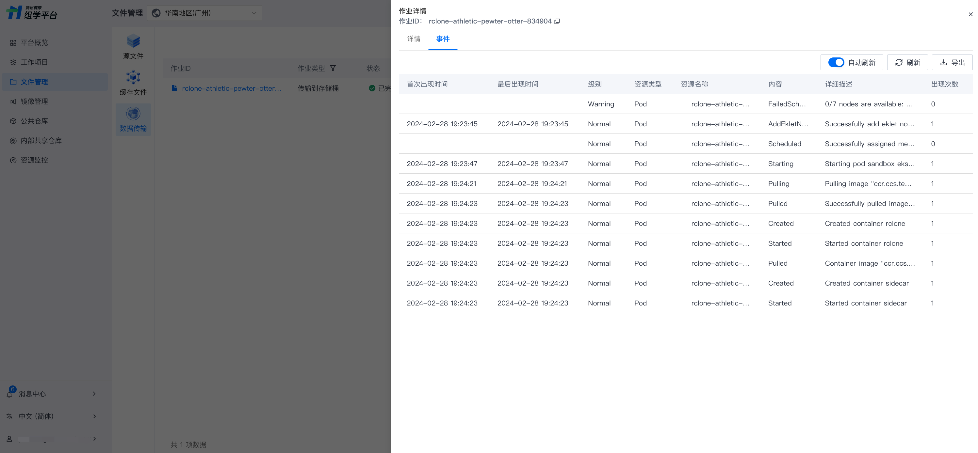Close the 作业详情 panel with the X
The width and height of the screenshot is (978, 453).
970,14
